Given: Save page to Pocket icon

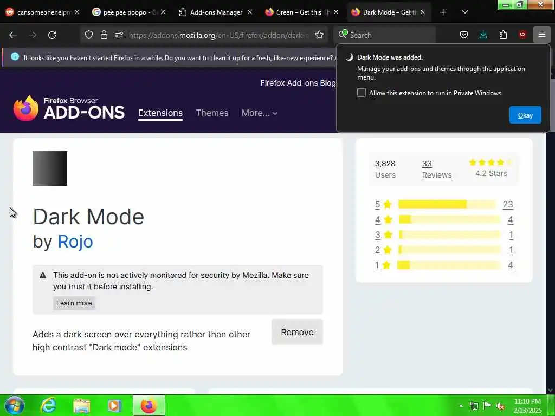Looking at the screenshot, I should click(464, 35).
